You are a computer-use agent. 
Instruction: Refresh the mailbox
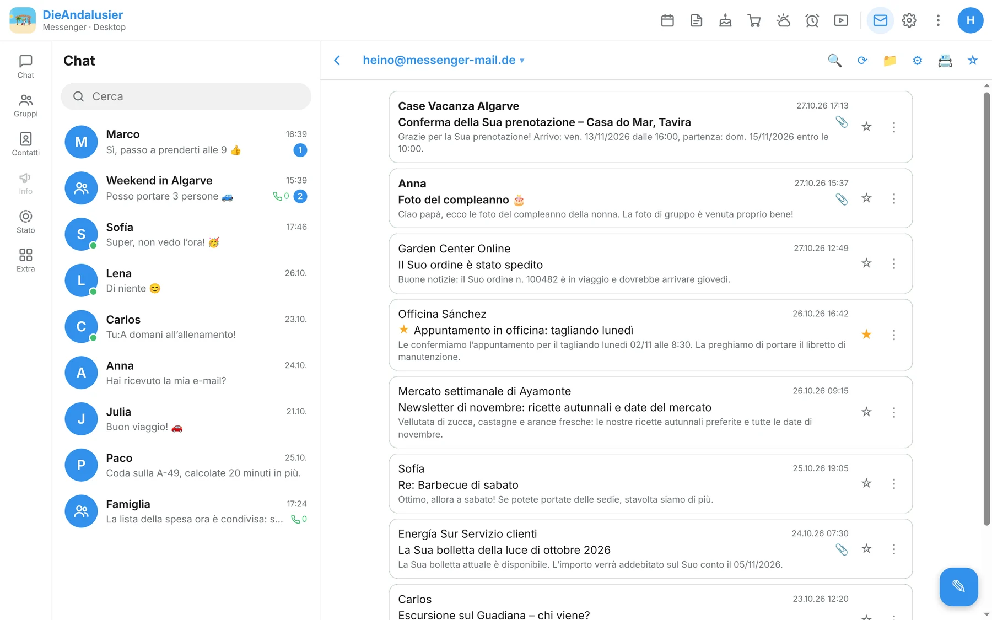coord(862,61)
